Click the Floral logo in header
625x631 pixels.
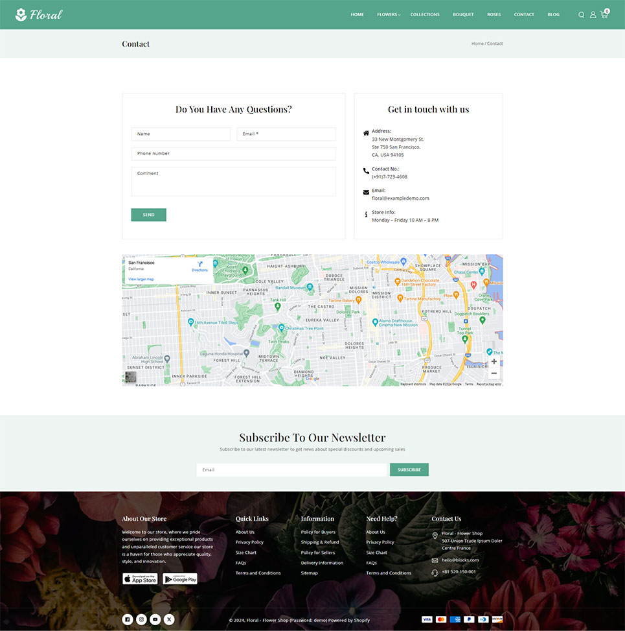coord(39,14)
